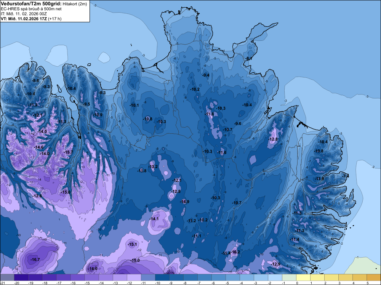Click the -11.1 temperature label
This screenshot has width=381, height=285.
[x=197, y=236]
